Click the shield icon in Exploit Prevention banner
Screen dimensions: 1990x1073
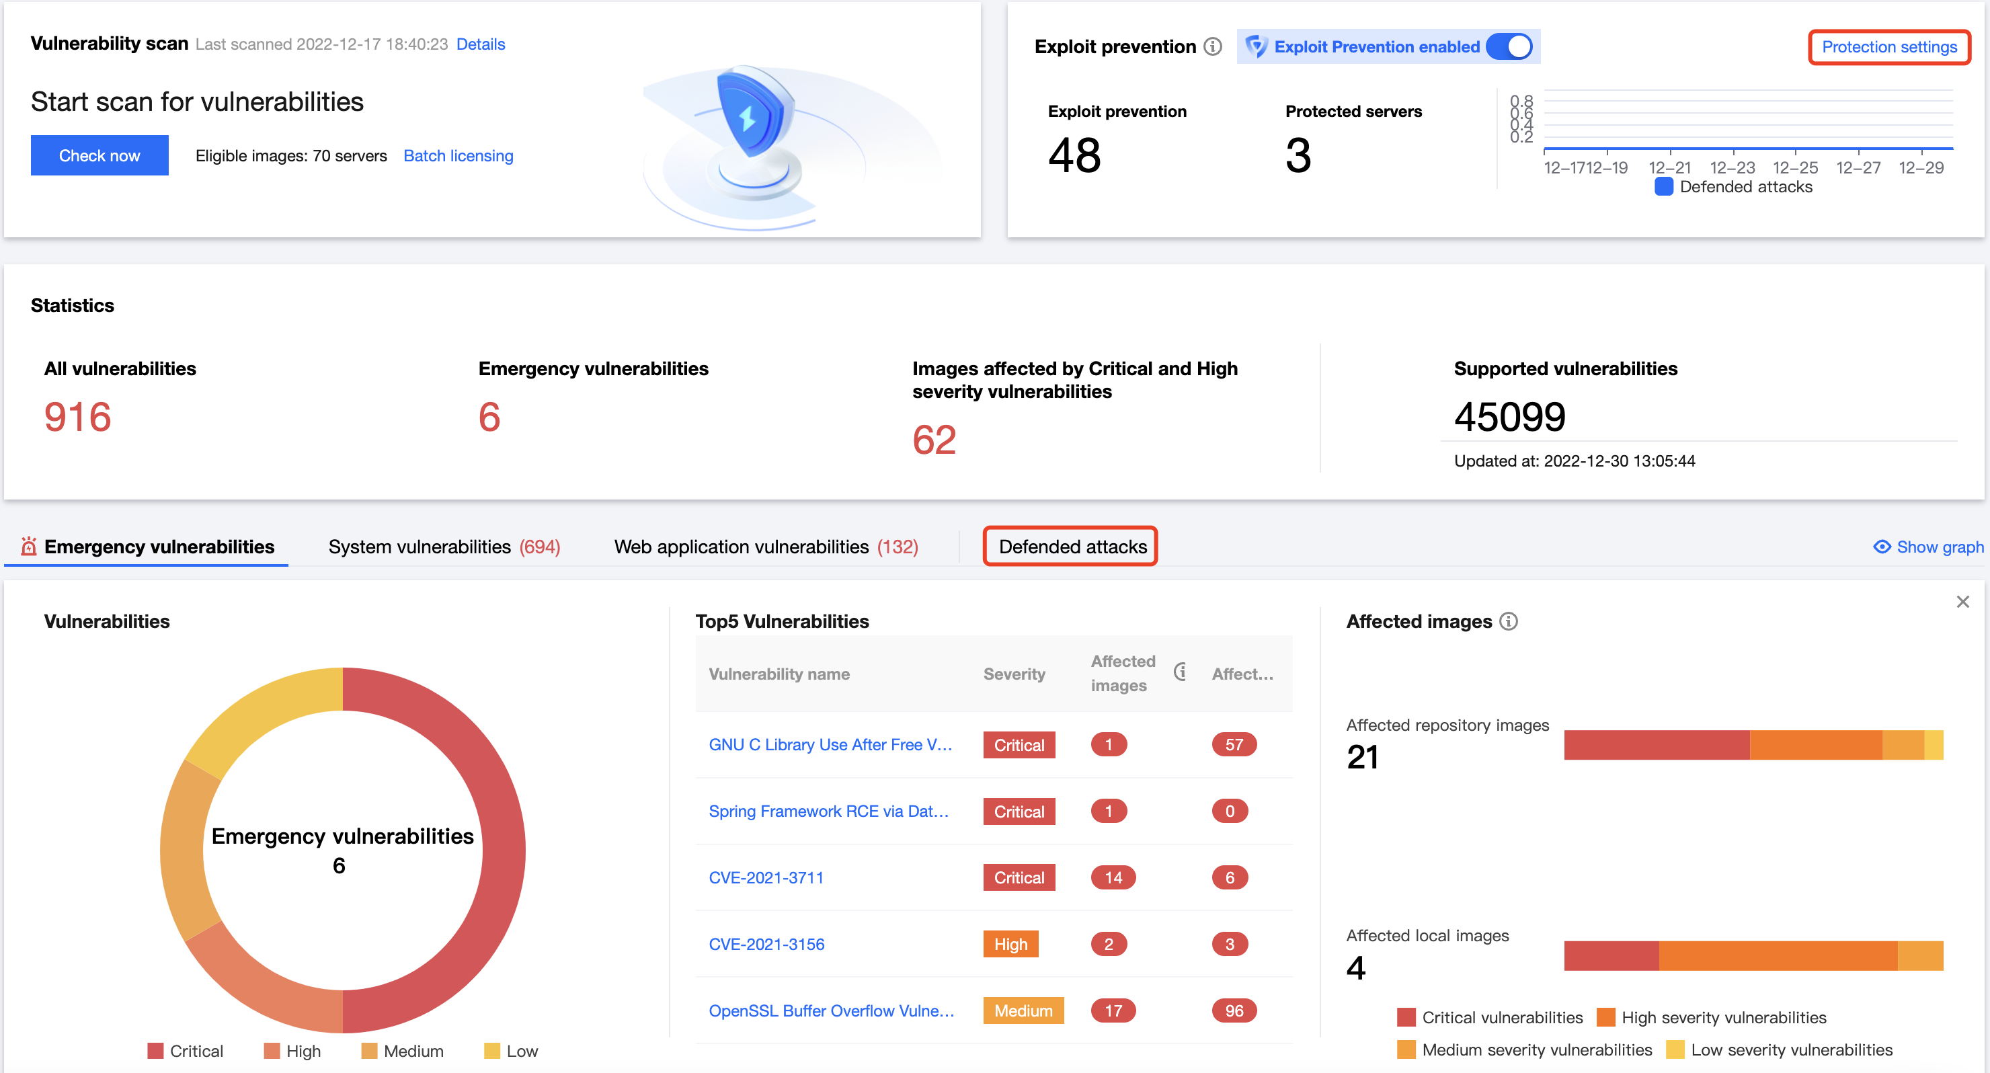(1256, 47)
